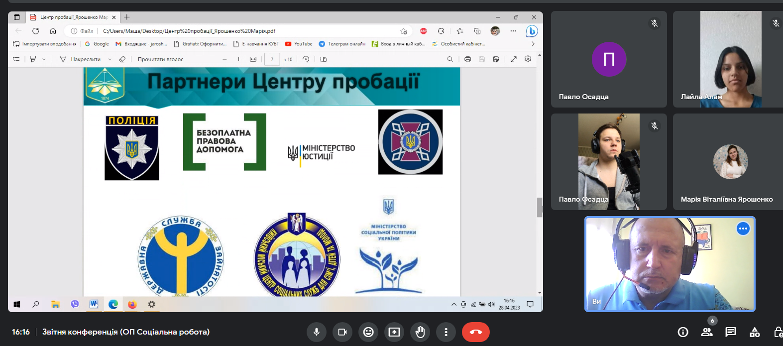
Task: Select the PDF highlight tool
Action: point(33,59)
